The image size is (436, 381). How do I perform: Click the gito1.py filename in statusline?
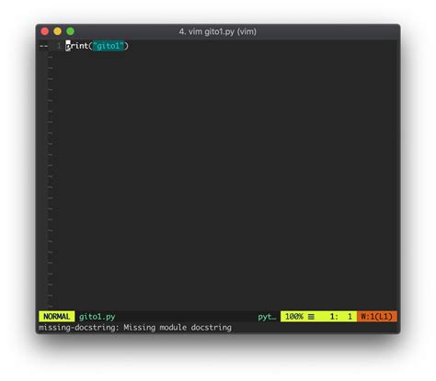coord(98,317)
